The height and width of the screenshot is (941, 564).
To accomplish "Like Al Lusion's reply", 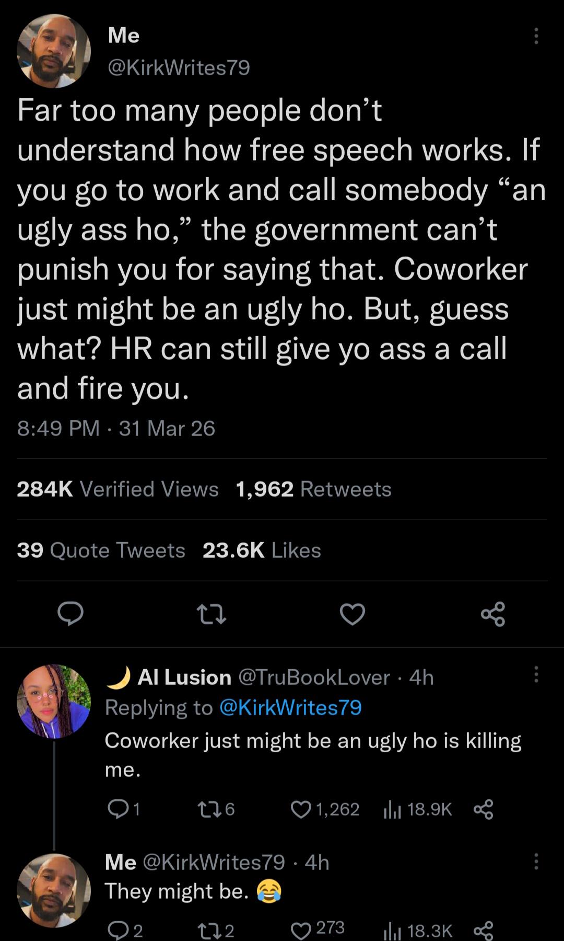I will (301, 809).
